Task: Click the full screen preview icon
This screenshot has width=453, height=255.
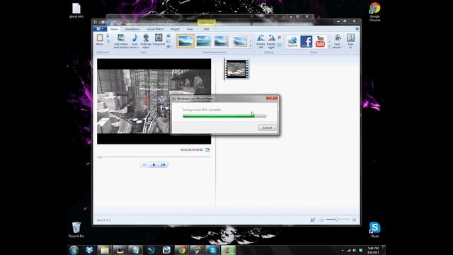Action: coord(207,149)
